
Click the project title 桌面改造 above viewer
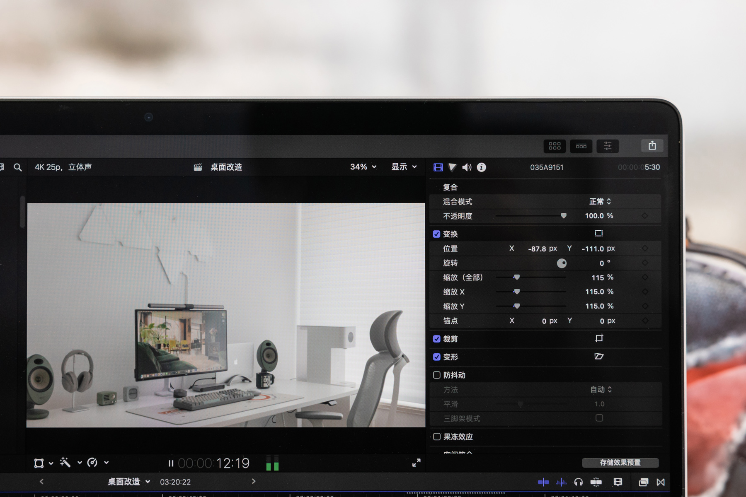pyautogui.click(x=226, y=167)
